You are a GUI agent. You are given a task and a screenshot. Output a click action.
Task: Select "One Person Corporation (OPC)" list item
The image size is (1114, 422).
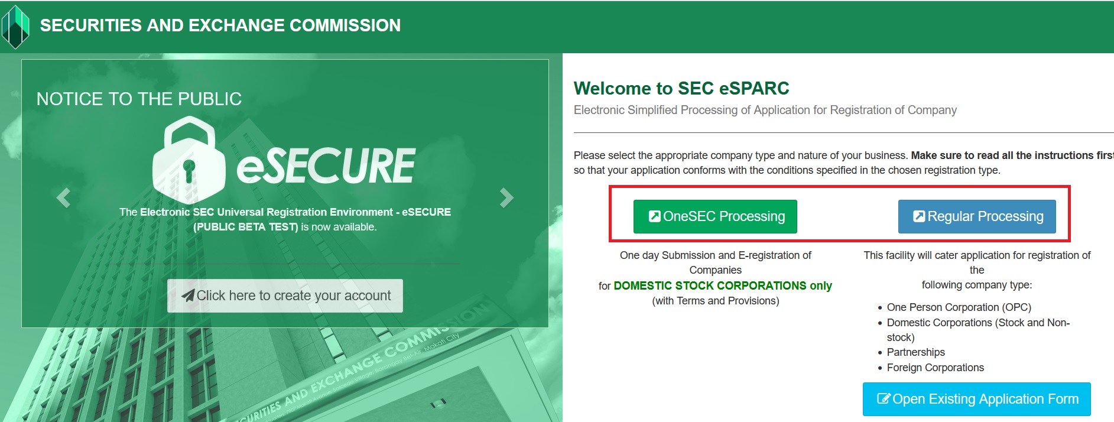pyautogui.click(x=959, y=307)
